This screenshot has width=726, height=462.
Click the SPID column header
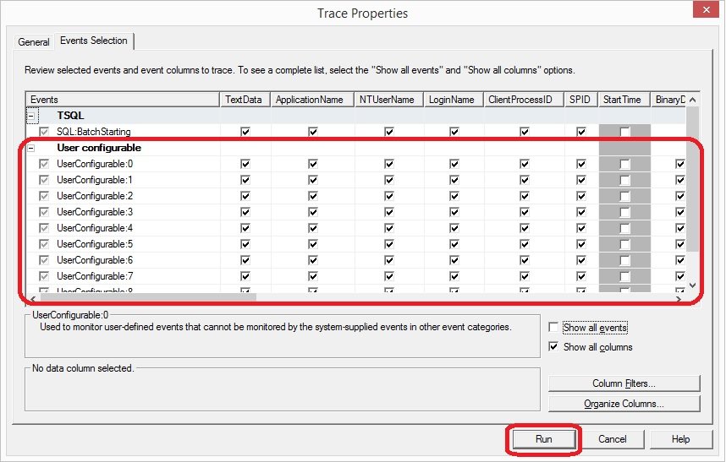tap(581, 100)
